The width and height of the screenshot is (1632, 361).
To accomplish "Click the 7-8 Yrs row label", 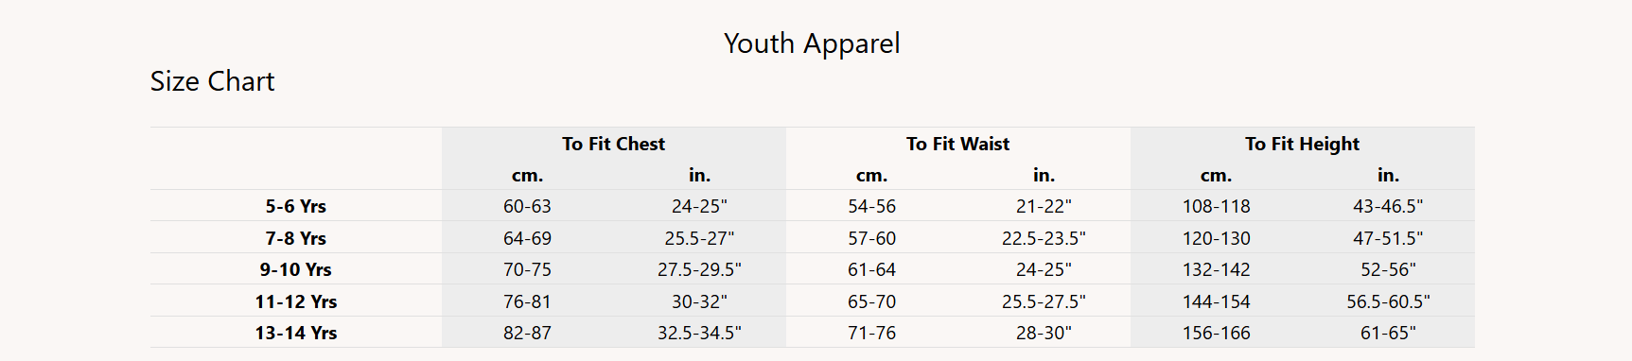I will [295, 238].
